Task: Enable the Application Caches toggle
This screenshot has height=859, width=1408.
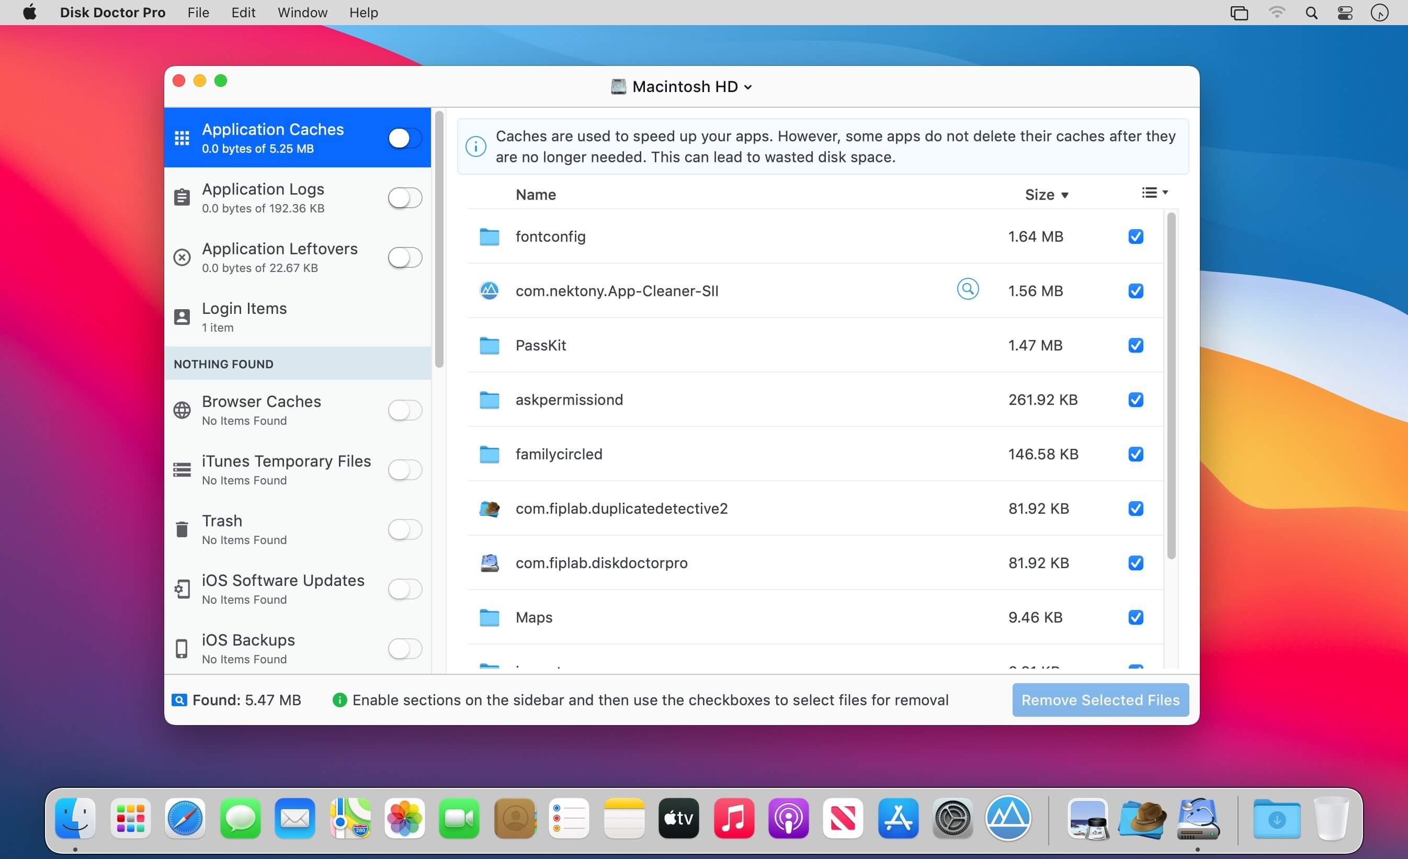Action: [405, 138]
